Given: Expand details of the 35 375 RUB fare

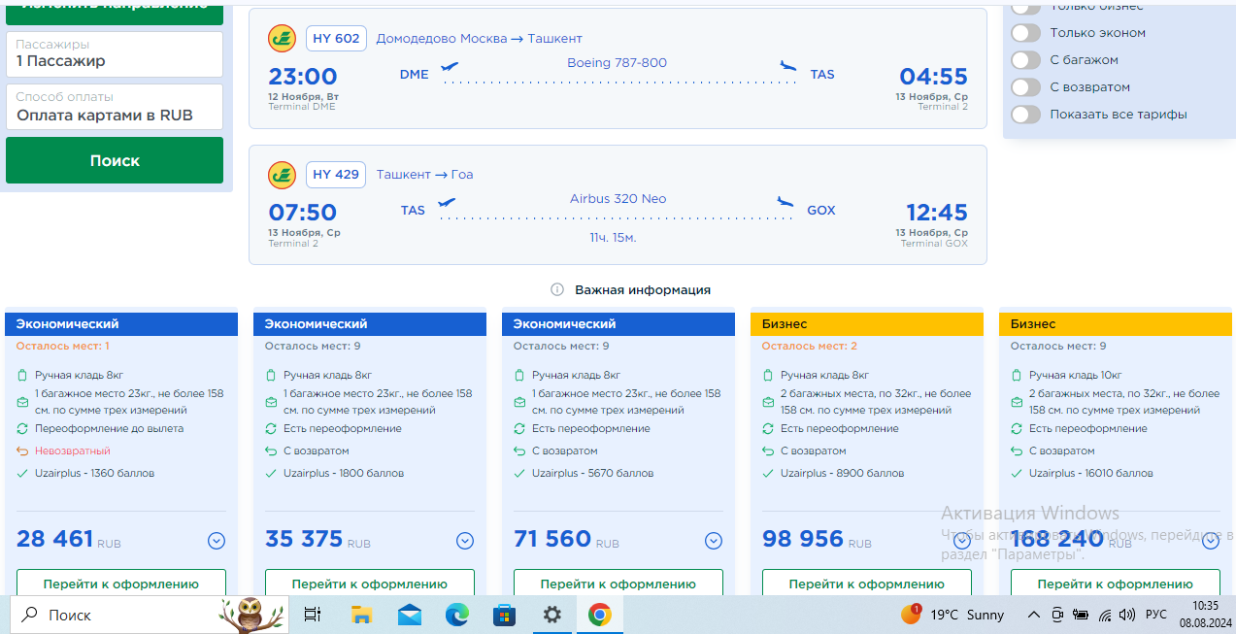Looking at the screenshot, I should [x=465, y=541].
